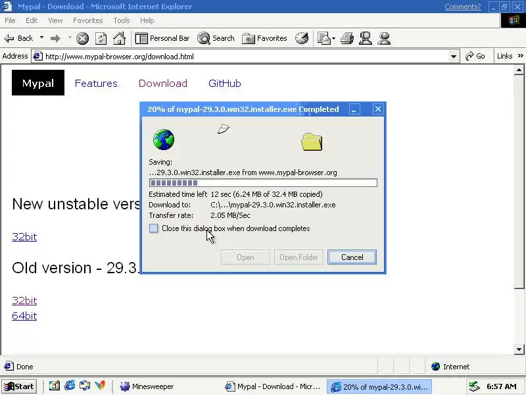Click the page scrollbar up arrow
Viewport: 526px width, 395px height.
pyautogui.click(x=519, y=70)
